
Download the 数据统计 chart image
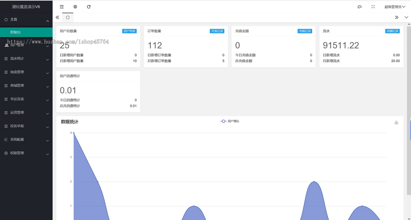(x=396, y=122)
